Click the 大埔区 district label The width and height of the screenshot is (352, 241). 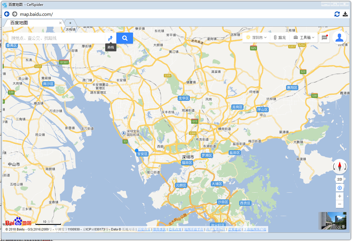click(217, 184)
